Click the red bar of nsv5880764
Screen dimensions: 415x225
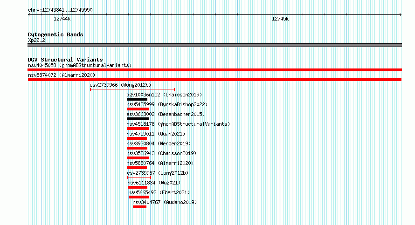pyautogui.click(x=137, y=168)
